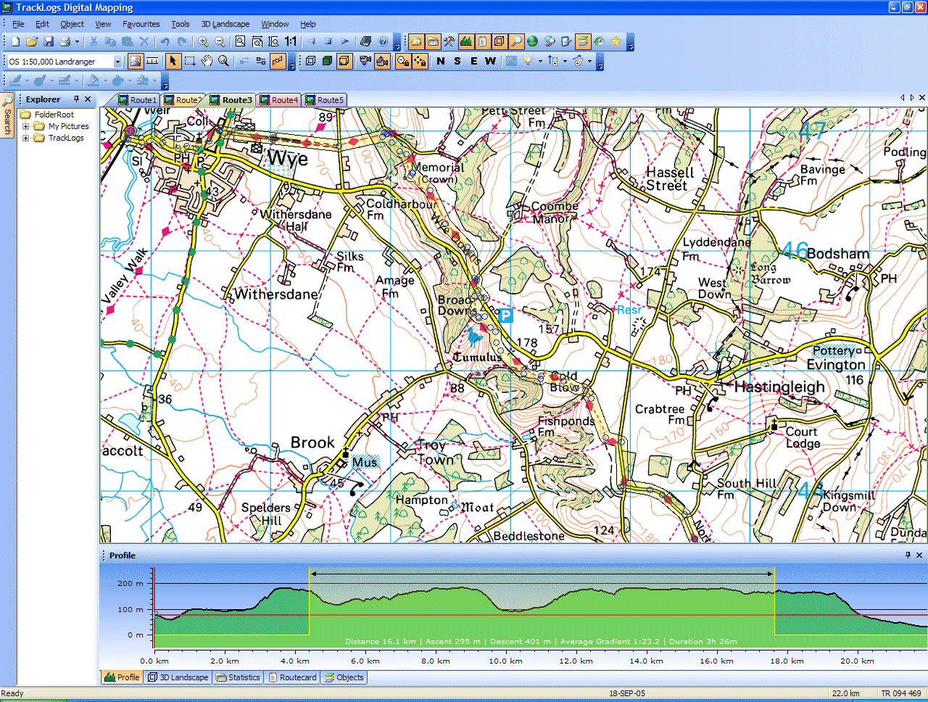Select the FolderRoot tree item
928x702 pixels.
tap(54, 115)
